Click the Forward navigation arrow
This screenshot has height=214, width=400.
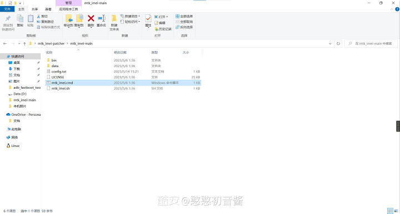click(x=13, y=43)
